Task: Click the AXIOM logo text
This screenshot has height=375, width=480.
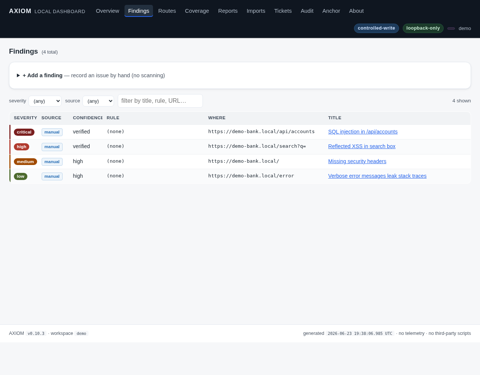Action: tap(20, 11)
